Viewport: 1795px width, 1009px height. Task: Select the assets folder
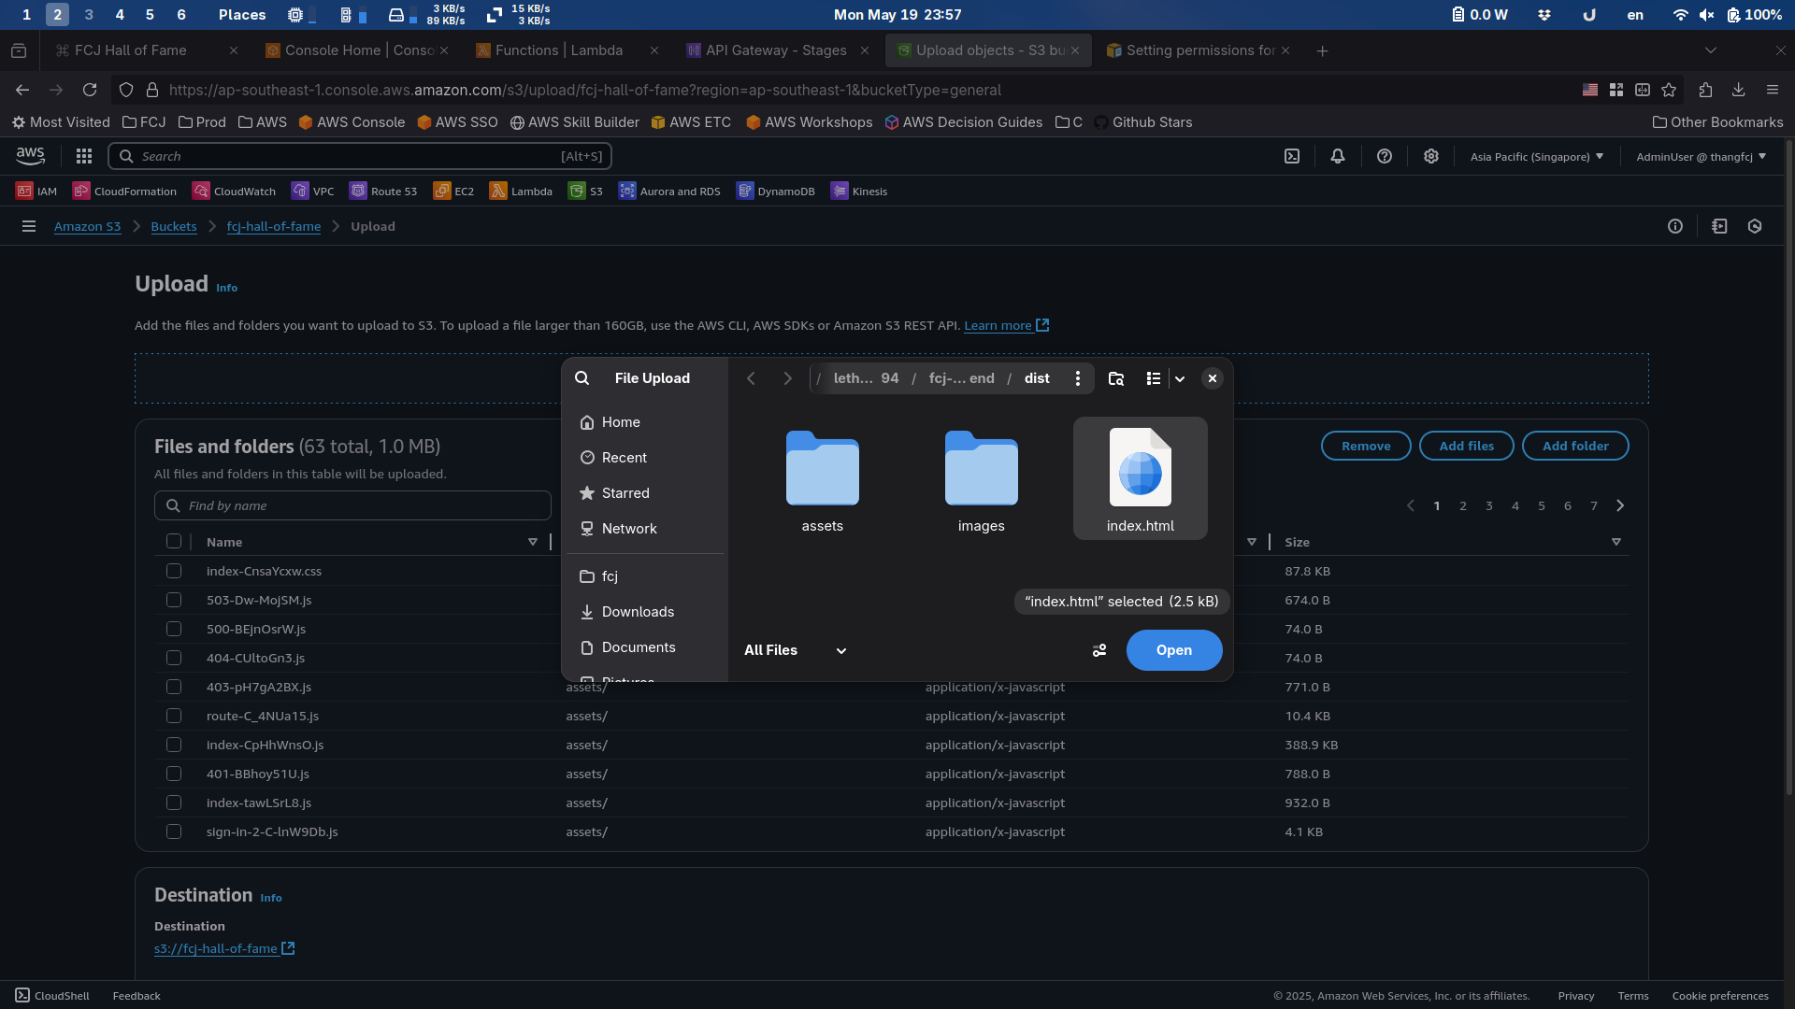tap(823, 480)
